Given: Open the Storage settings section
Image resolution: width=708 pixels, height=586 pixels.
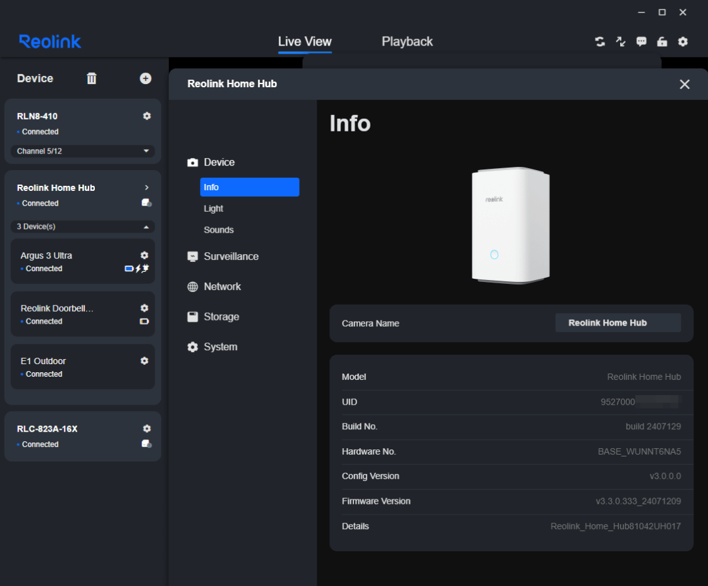Looking at the screenshot, I should pyautogui.click(x=221, y=317).
